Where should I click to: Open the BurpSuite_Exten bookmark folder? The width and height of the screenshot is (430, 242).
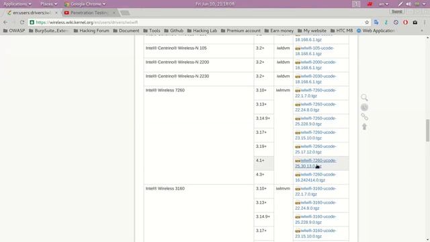click(49, 30)
